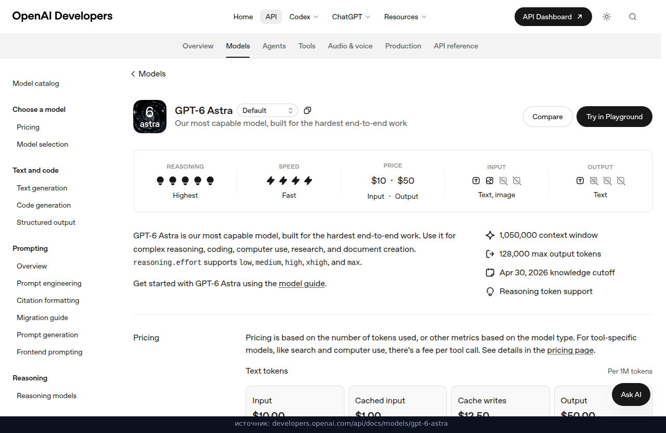Open Model selection in sidebar

point(42,144)
